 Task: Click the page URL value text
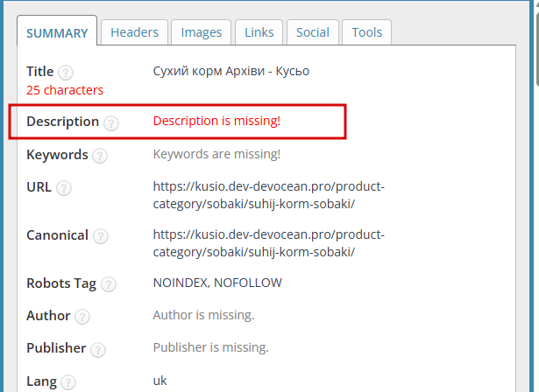pyautogui.click(x=268, y=195)
